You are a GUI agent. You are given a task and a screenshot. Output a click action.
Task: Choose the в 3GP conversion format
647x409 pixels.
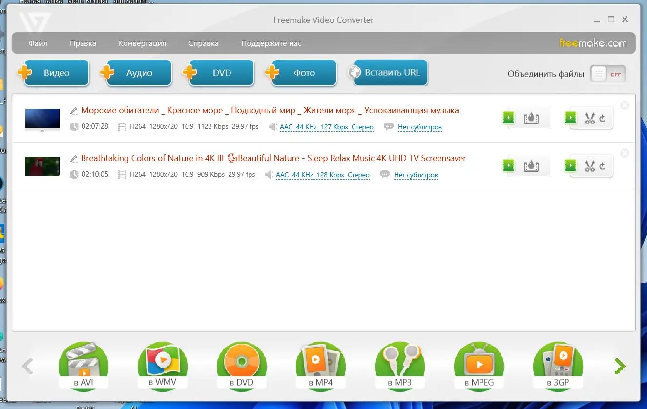pyautogui.click(x=558, y=366)
